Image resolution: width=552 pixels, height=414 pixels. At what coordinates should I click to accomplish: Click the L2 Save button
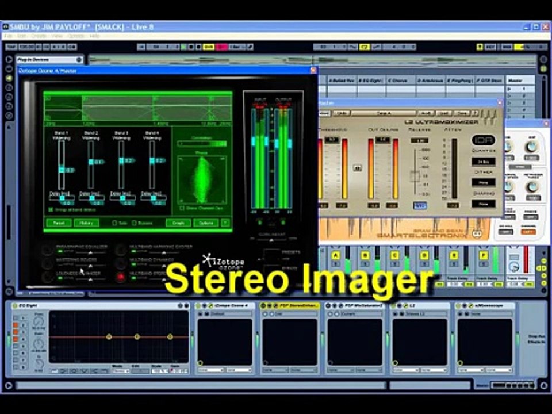462,113
